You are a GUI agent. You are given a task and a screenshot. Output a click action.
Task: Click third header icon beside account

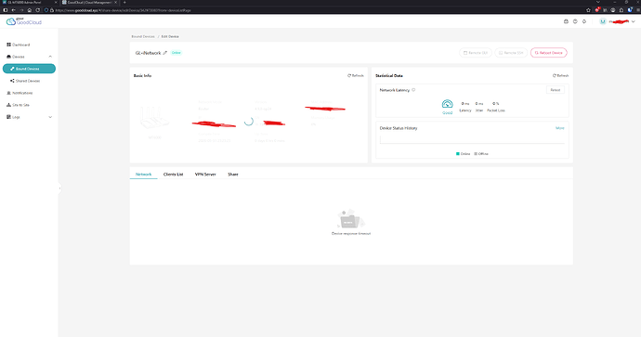click(584, 21)
